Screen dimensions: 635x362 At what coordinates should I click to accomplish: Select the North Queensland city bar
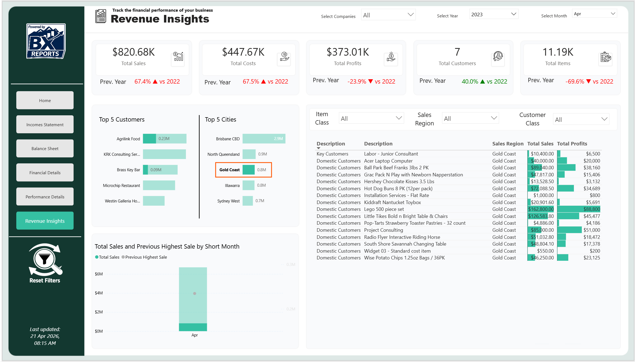pos(249,154)
